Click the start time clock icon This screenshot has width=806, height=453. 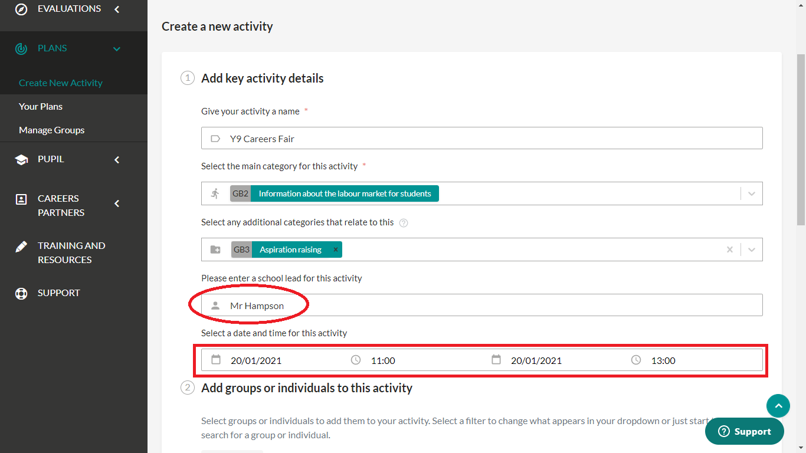click(x=356, y=360)
